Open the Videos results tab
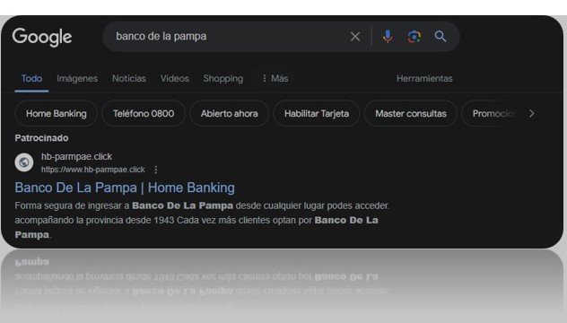Screen dimensions: 567x323 [x=175, y=78]
